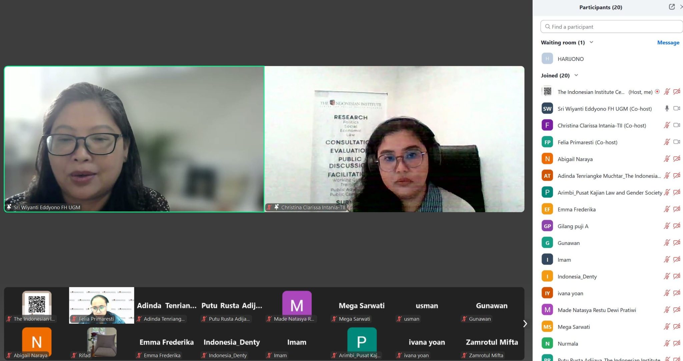Click the pin icon on Christina's video
The width and height of the screenshot is (683, 361).
pos(276,207)
